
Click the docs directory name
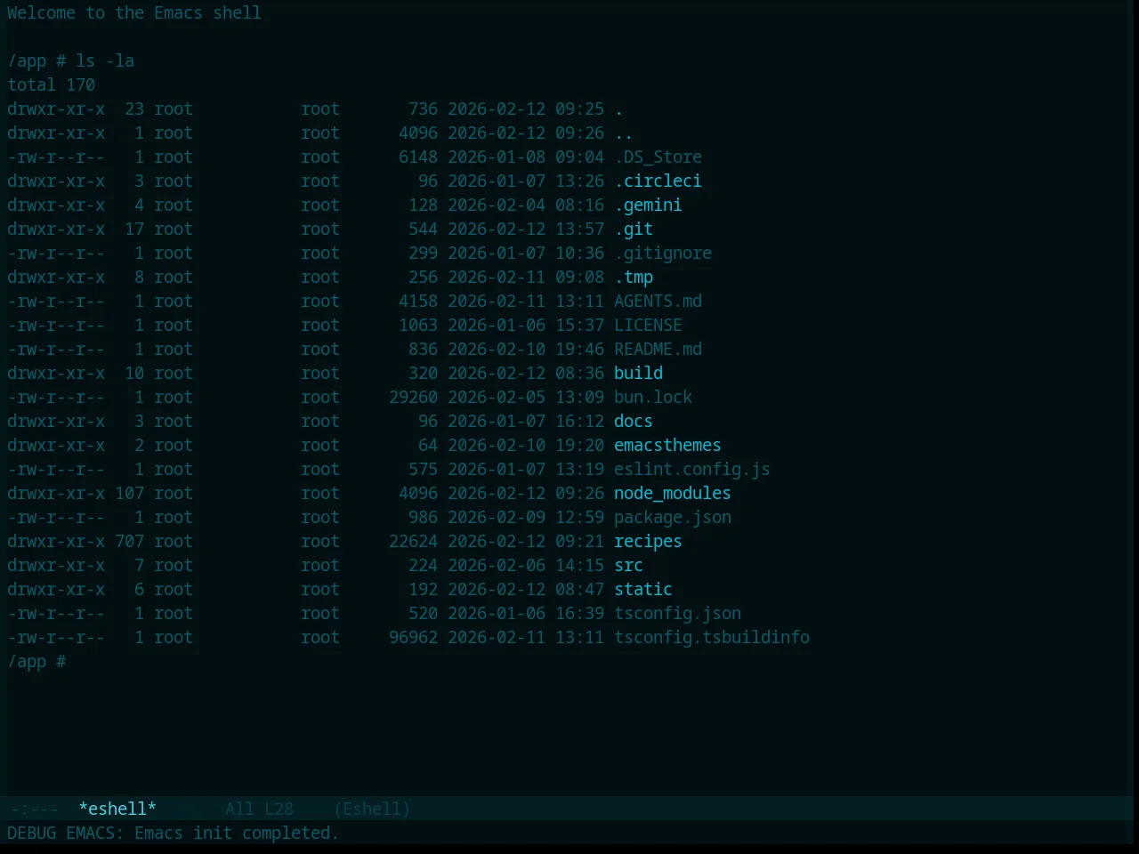(634, 421)
